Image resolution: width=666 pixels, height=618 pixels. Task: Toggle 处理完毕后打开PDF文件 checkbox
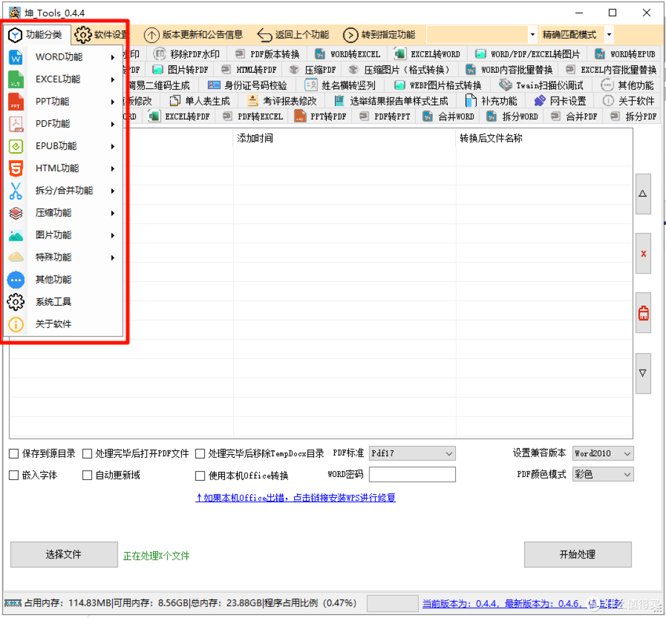pyautogui.click(x=87, y=453)
